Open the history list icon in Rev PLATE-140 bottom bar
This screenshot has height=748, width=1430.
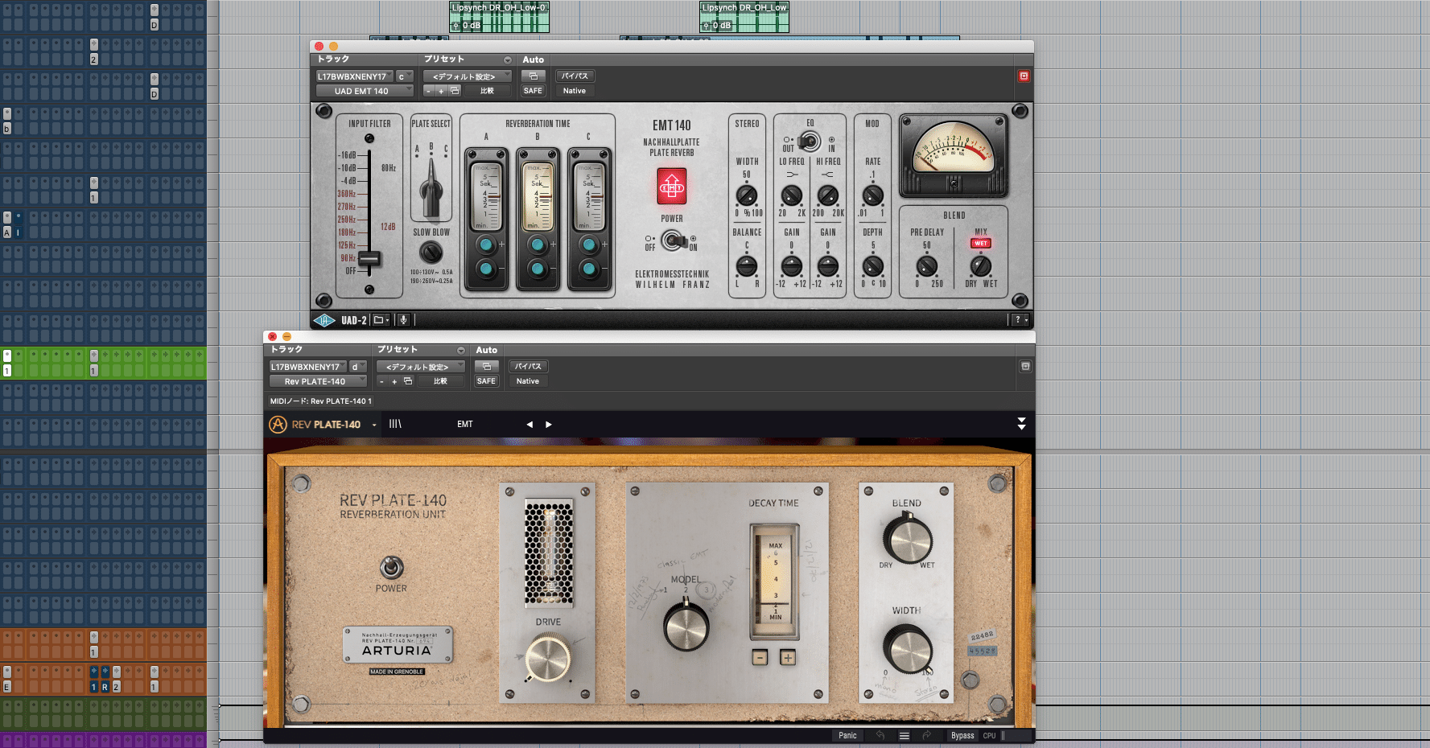[x=904, y=735]
